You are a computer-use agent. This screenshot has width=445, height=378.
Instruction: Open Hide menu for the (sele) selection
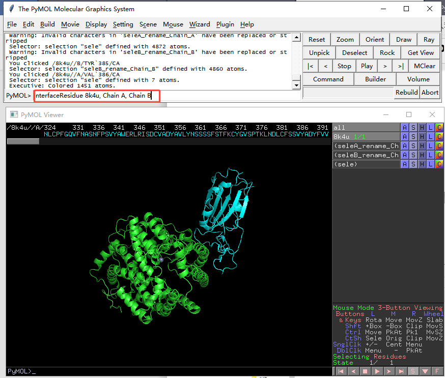422,164
